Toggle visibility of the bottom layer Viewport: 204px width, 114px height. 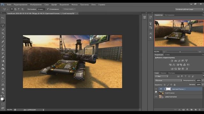click(156, 97)
